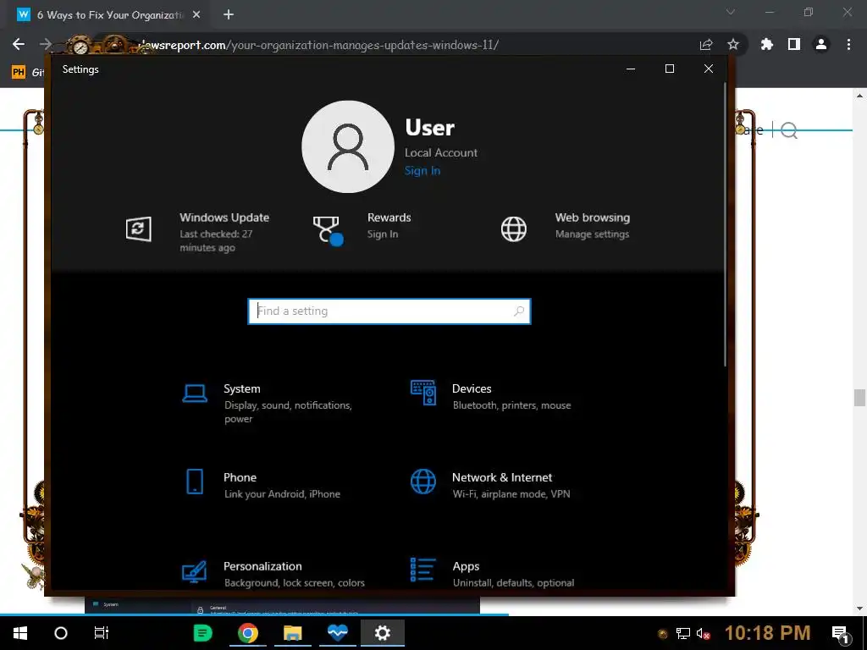Open the green notes app on taskbar
This screenshot has height=650, width=867.
tap(203, 633)
